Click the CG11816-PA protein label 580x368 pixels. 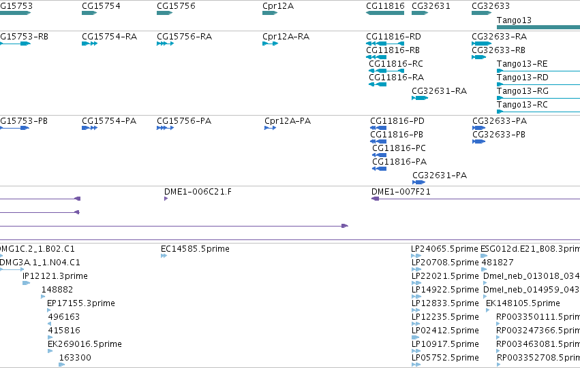399,162
